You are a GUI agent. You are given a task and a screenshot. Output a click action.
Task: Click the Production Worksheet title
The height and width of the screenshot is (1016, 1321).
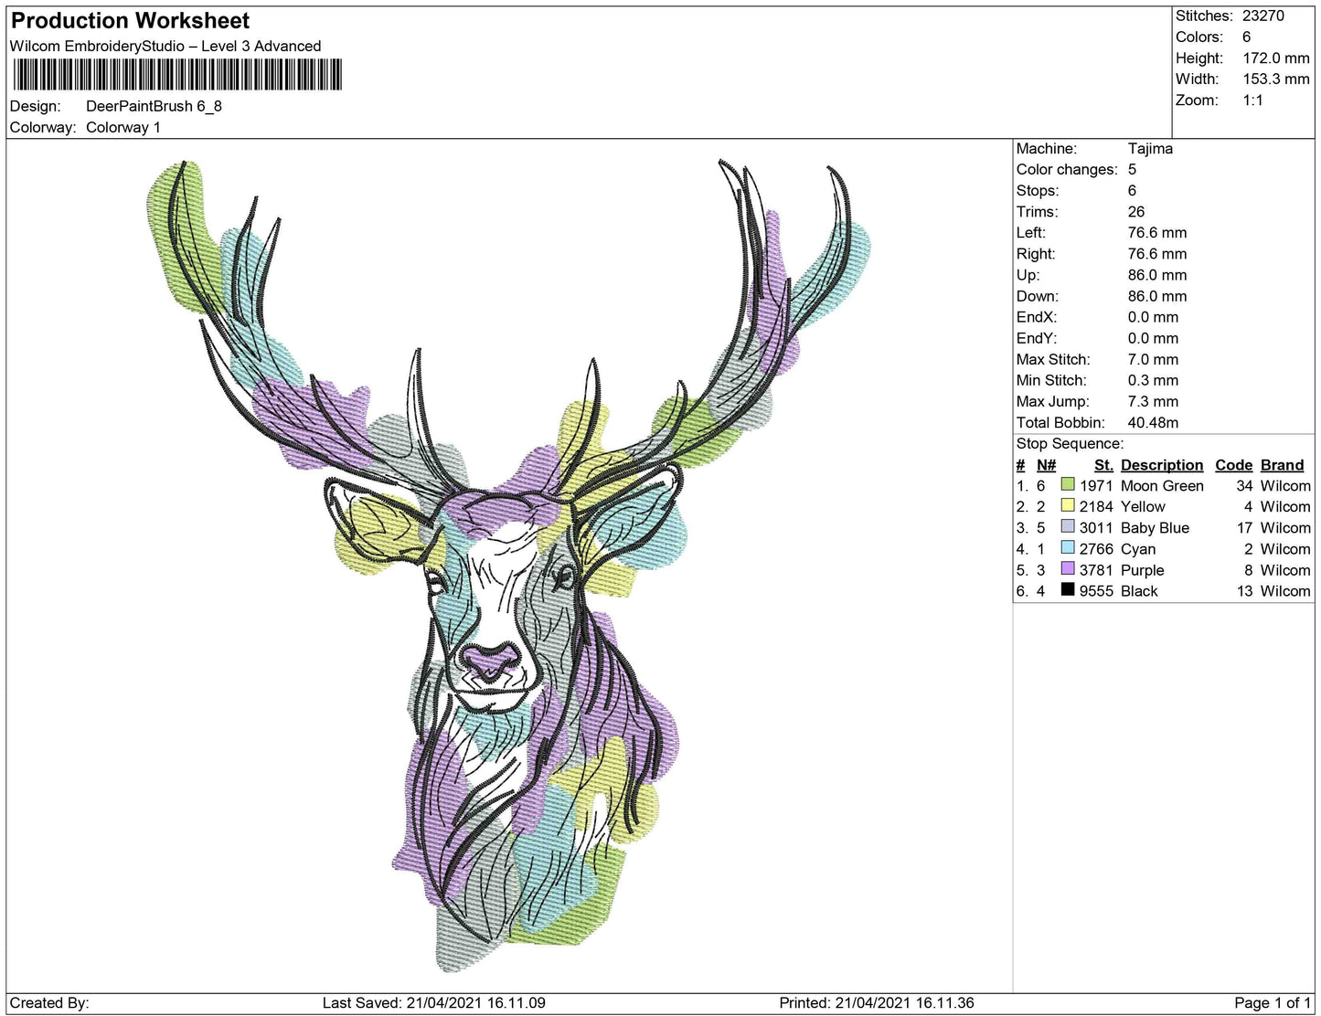pos(128,20)
